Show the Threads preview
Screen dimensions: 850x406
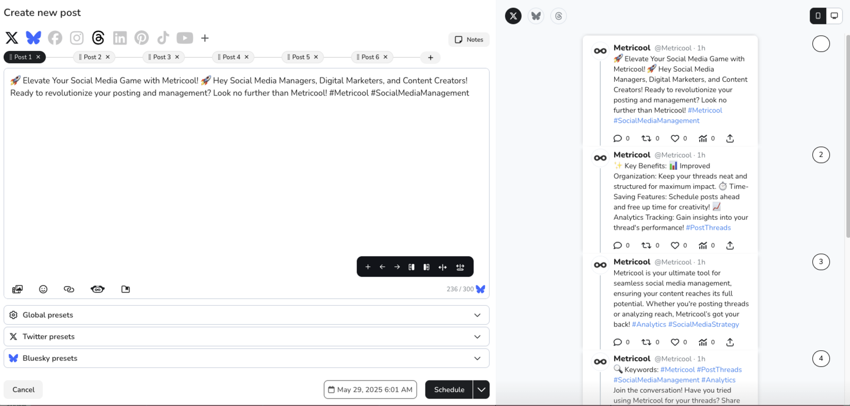click(x=558, y=16)
